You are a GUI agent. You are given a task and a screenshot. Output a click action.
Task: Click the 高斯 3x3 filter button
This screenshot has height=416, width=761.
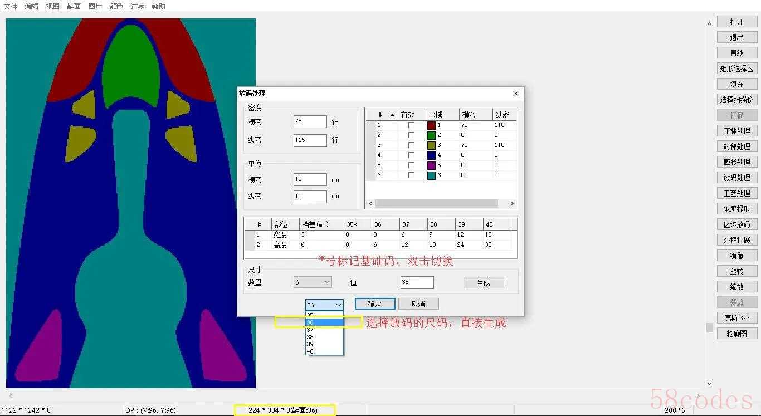point(736,318)
